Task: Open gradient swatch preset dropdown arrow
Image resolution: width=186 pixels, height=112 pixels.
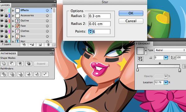Action: point(146,51)
